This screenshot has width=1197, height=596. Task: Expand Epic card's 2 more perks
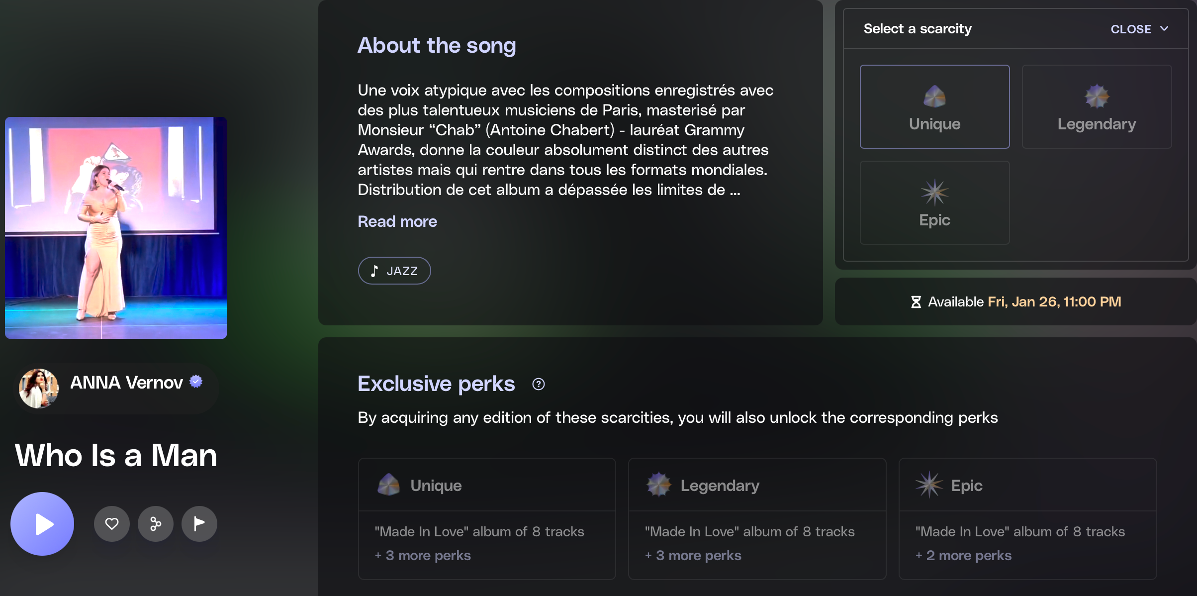click(x=968, y=555)
